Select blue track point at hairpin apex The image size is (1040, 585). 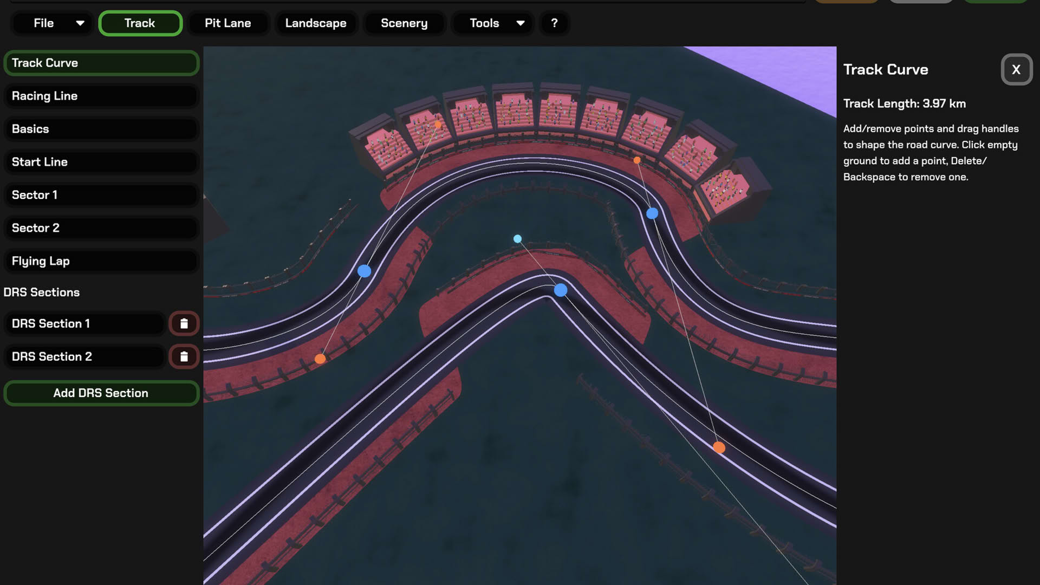coord(561,290)
